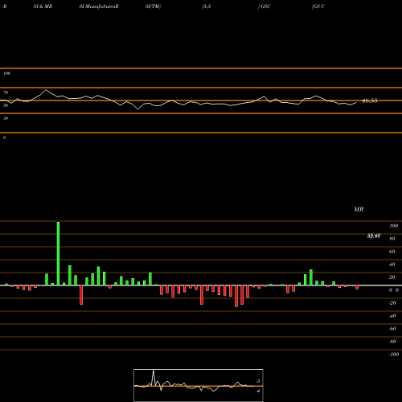Select the 'SI(TM)' header label
402x402 pixels.
(153, 6)
